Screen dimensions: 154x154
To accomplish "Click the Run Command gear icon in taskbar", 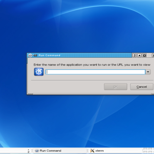I will pos(37,151).
